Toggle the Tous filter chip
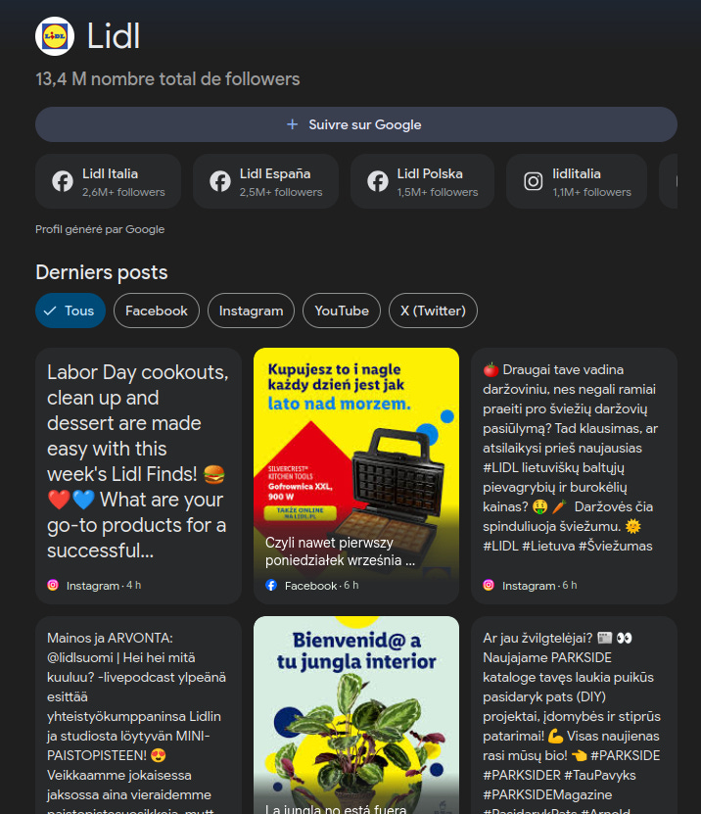 point(70,311)
